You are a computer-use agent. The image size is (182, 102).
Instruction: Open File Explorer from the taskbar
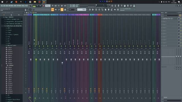tap(35, 2)
